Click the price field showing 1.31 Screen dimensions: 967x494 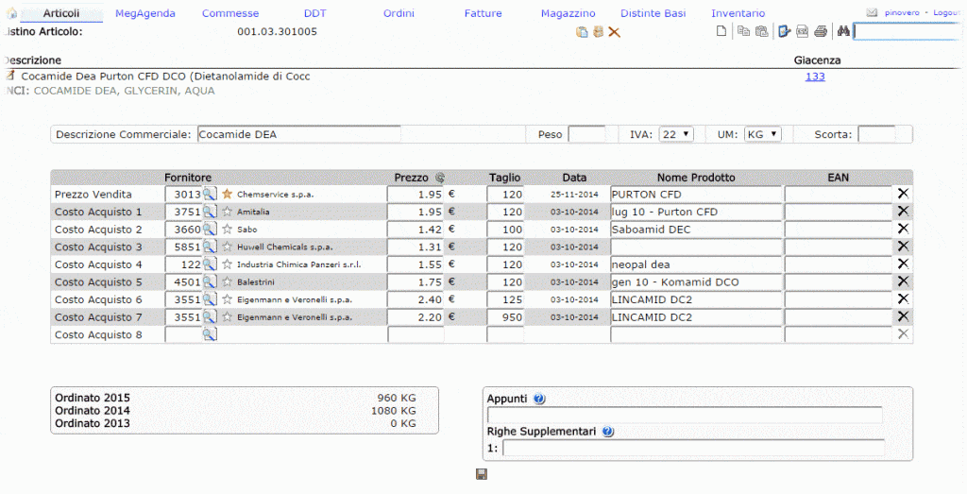[416, 247]
